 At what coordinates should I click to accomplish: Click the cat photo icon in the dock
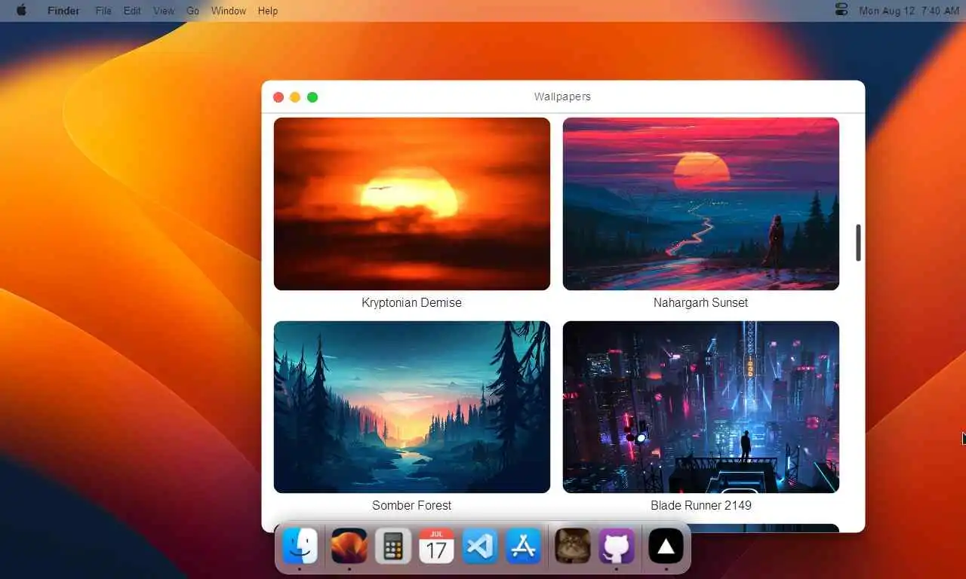click(573, 546)
